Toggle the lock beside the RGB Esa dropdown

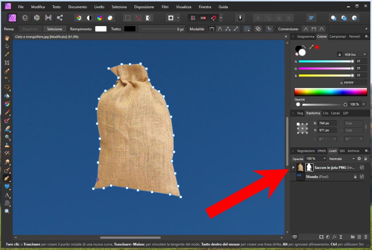tap(340, 54)
